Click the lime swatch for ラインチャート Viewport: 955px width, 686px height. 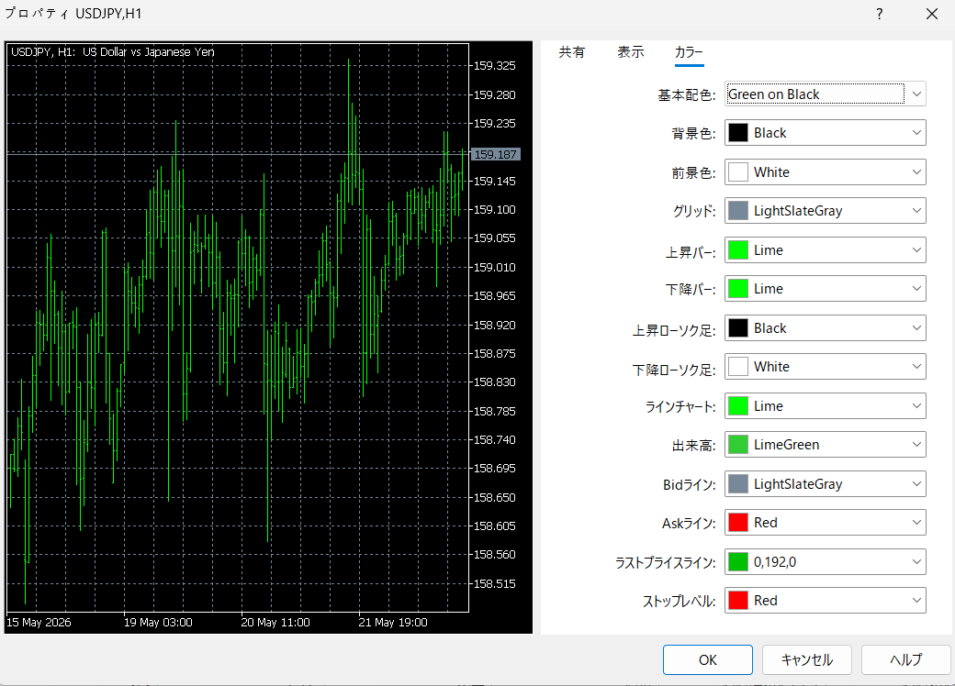pos(738,405)
